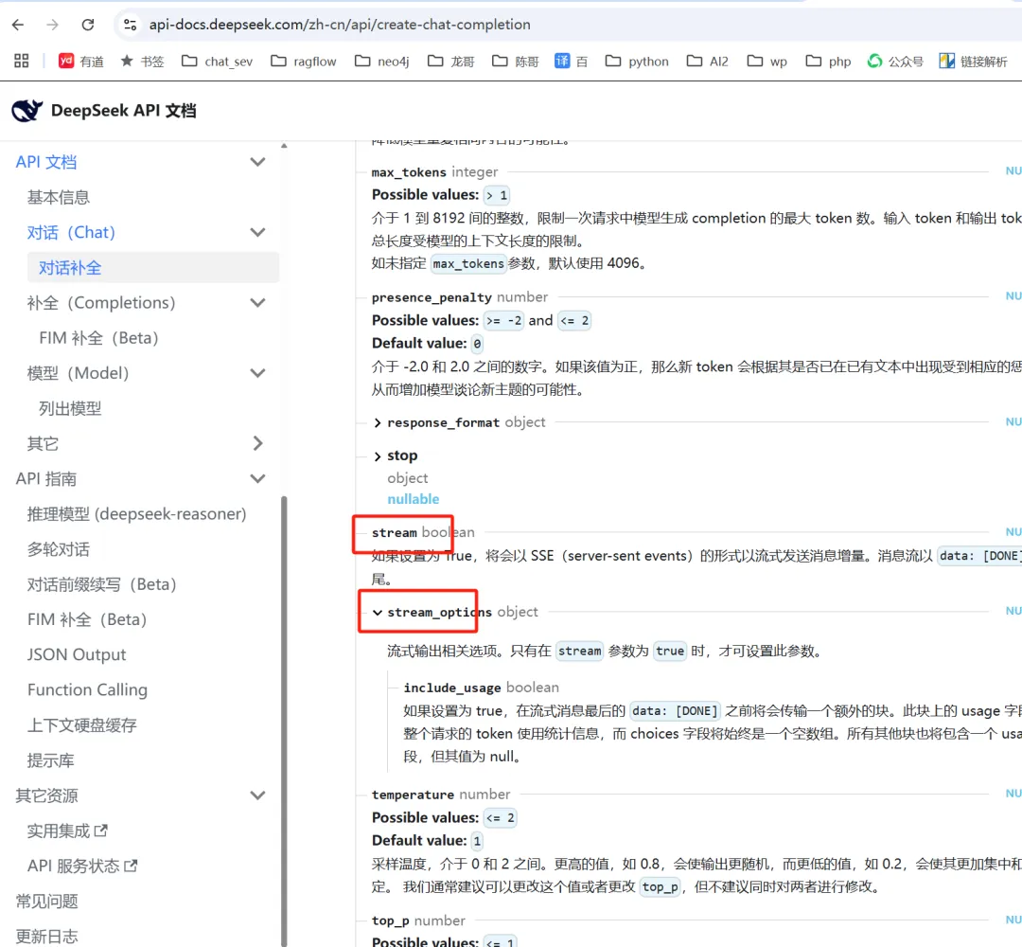Screen dimensions: 1022x947
Task: Collapse the stream_options object parameter
Action: (378, 613)
